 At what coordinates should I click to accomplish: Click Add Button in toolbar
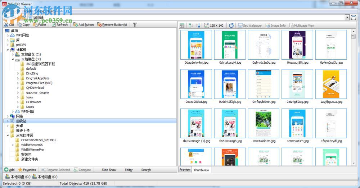point(84,24)
